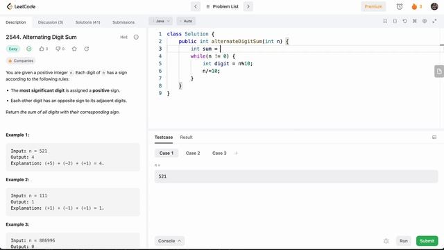This screenshot has height=250, width=444.
Task: Reset code to default icon
Action: tap(404, 21)
